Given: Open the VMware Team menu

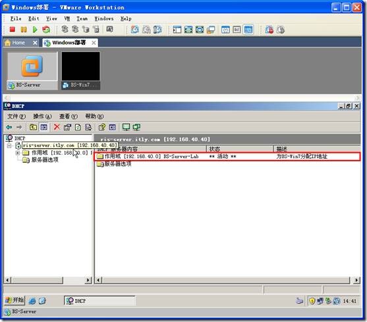Looking at the screenshot, I should point(82,18).
